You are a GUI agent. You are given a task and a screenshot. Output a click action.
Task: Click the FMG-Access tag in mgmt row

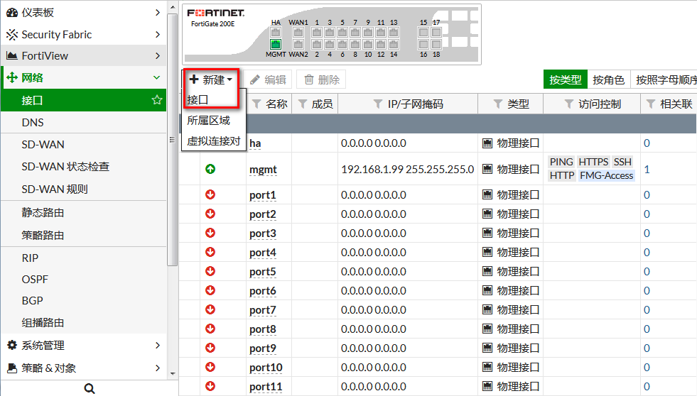coord(606,175)
